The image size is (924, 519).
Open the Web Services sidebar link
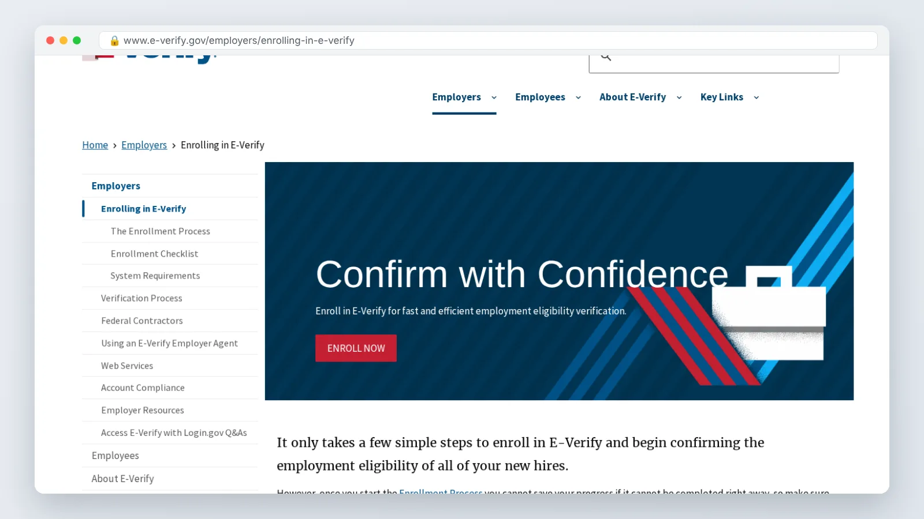tap(127, 366)
